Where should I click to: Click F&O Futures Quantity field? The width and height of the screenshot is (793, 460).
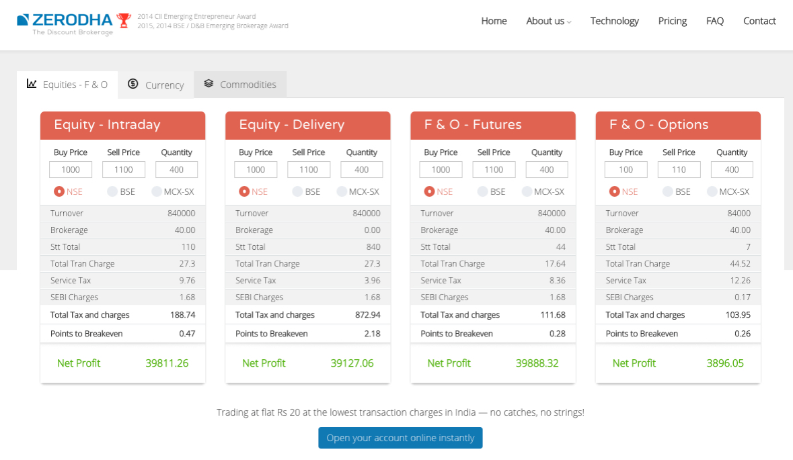(x=547, y=170)
